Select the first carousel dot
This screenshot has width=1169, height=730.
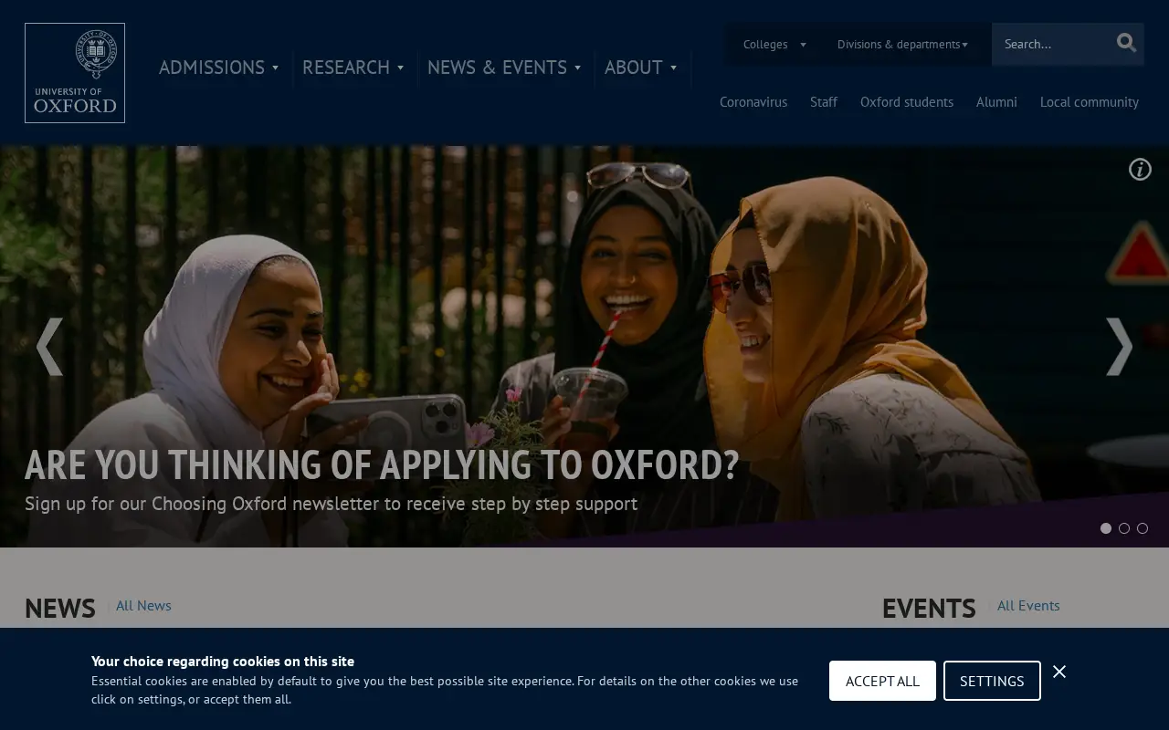coord(1106,528)
